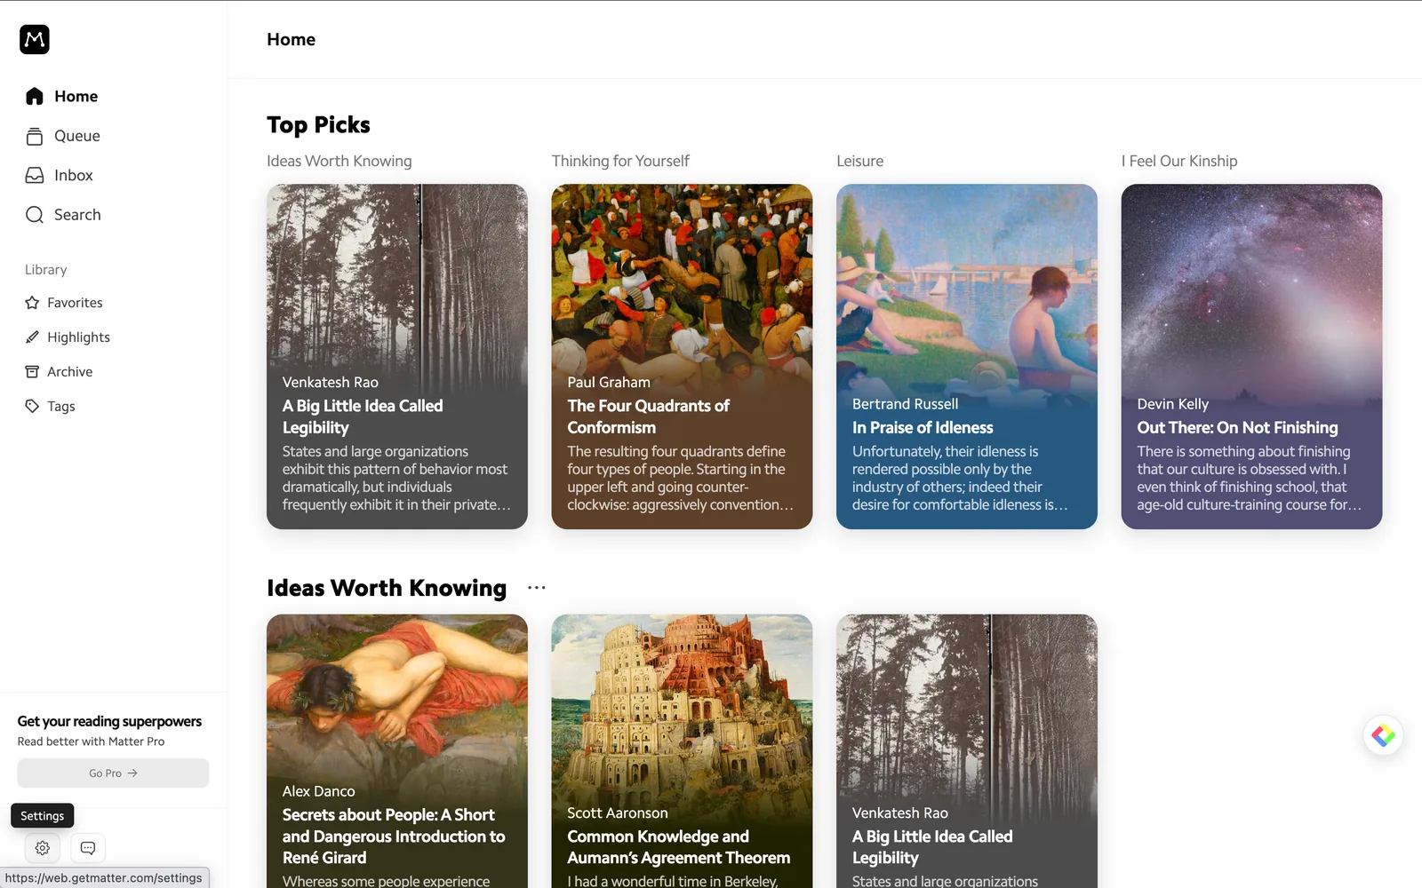Open Ideas Worth Knowing options menu

(536, 588)
